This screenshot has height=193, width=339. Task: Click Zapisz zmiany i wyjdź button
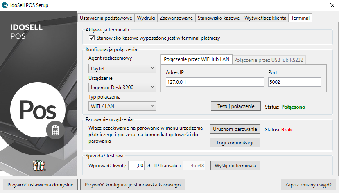click(309, 184)
